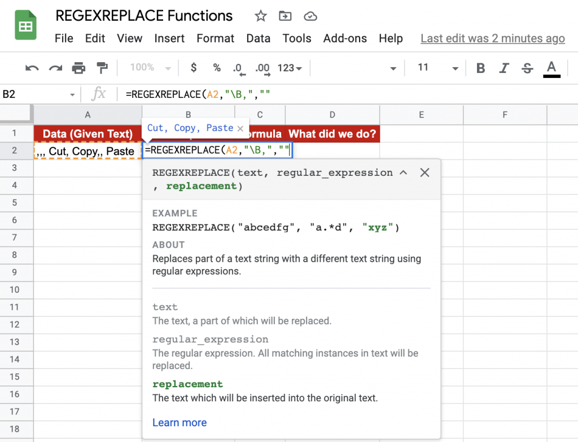Open the number format (123) dropdown
The image size is (578, 442).
click(289, 67)
